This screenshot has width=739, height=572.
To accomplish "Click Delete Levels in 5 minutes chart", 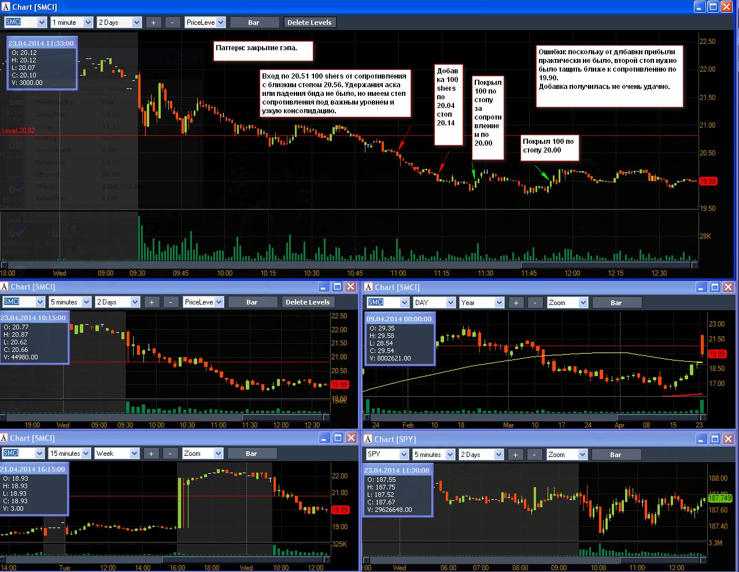I will point(308,302).
